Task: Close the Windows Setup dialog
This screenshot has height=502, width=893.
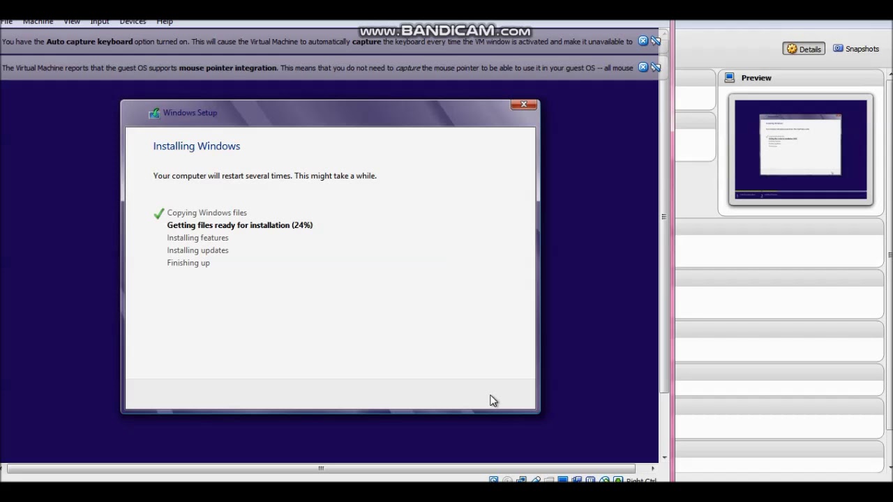Action: pyautogui.click(x=523, y=105)
